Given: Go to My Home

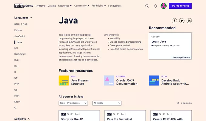Looking at the screenshot, I should (x=40, y=6).
